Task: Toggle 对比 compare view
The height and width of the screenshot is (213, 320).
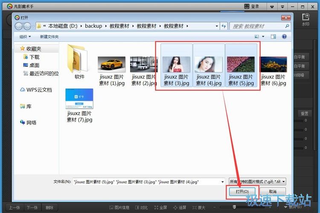Action: pos(141,207)
